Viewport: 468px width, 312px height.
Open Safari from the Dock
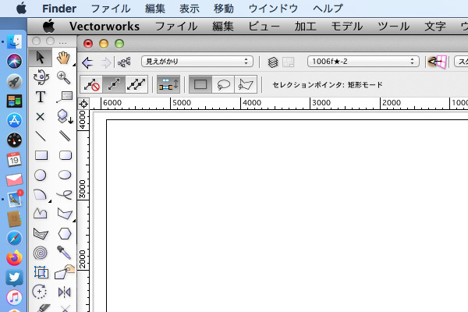[14, 238]
